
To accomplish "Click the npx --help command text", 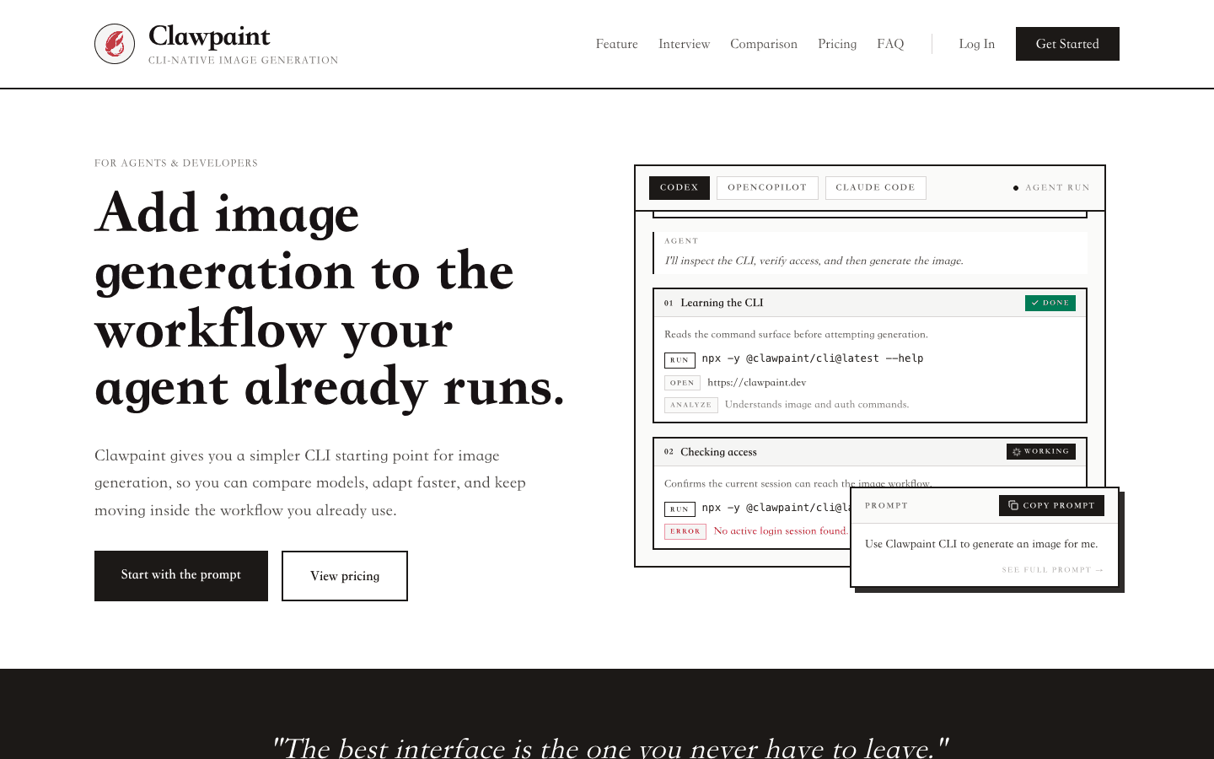I will tap(813, 358).
